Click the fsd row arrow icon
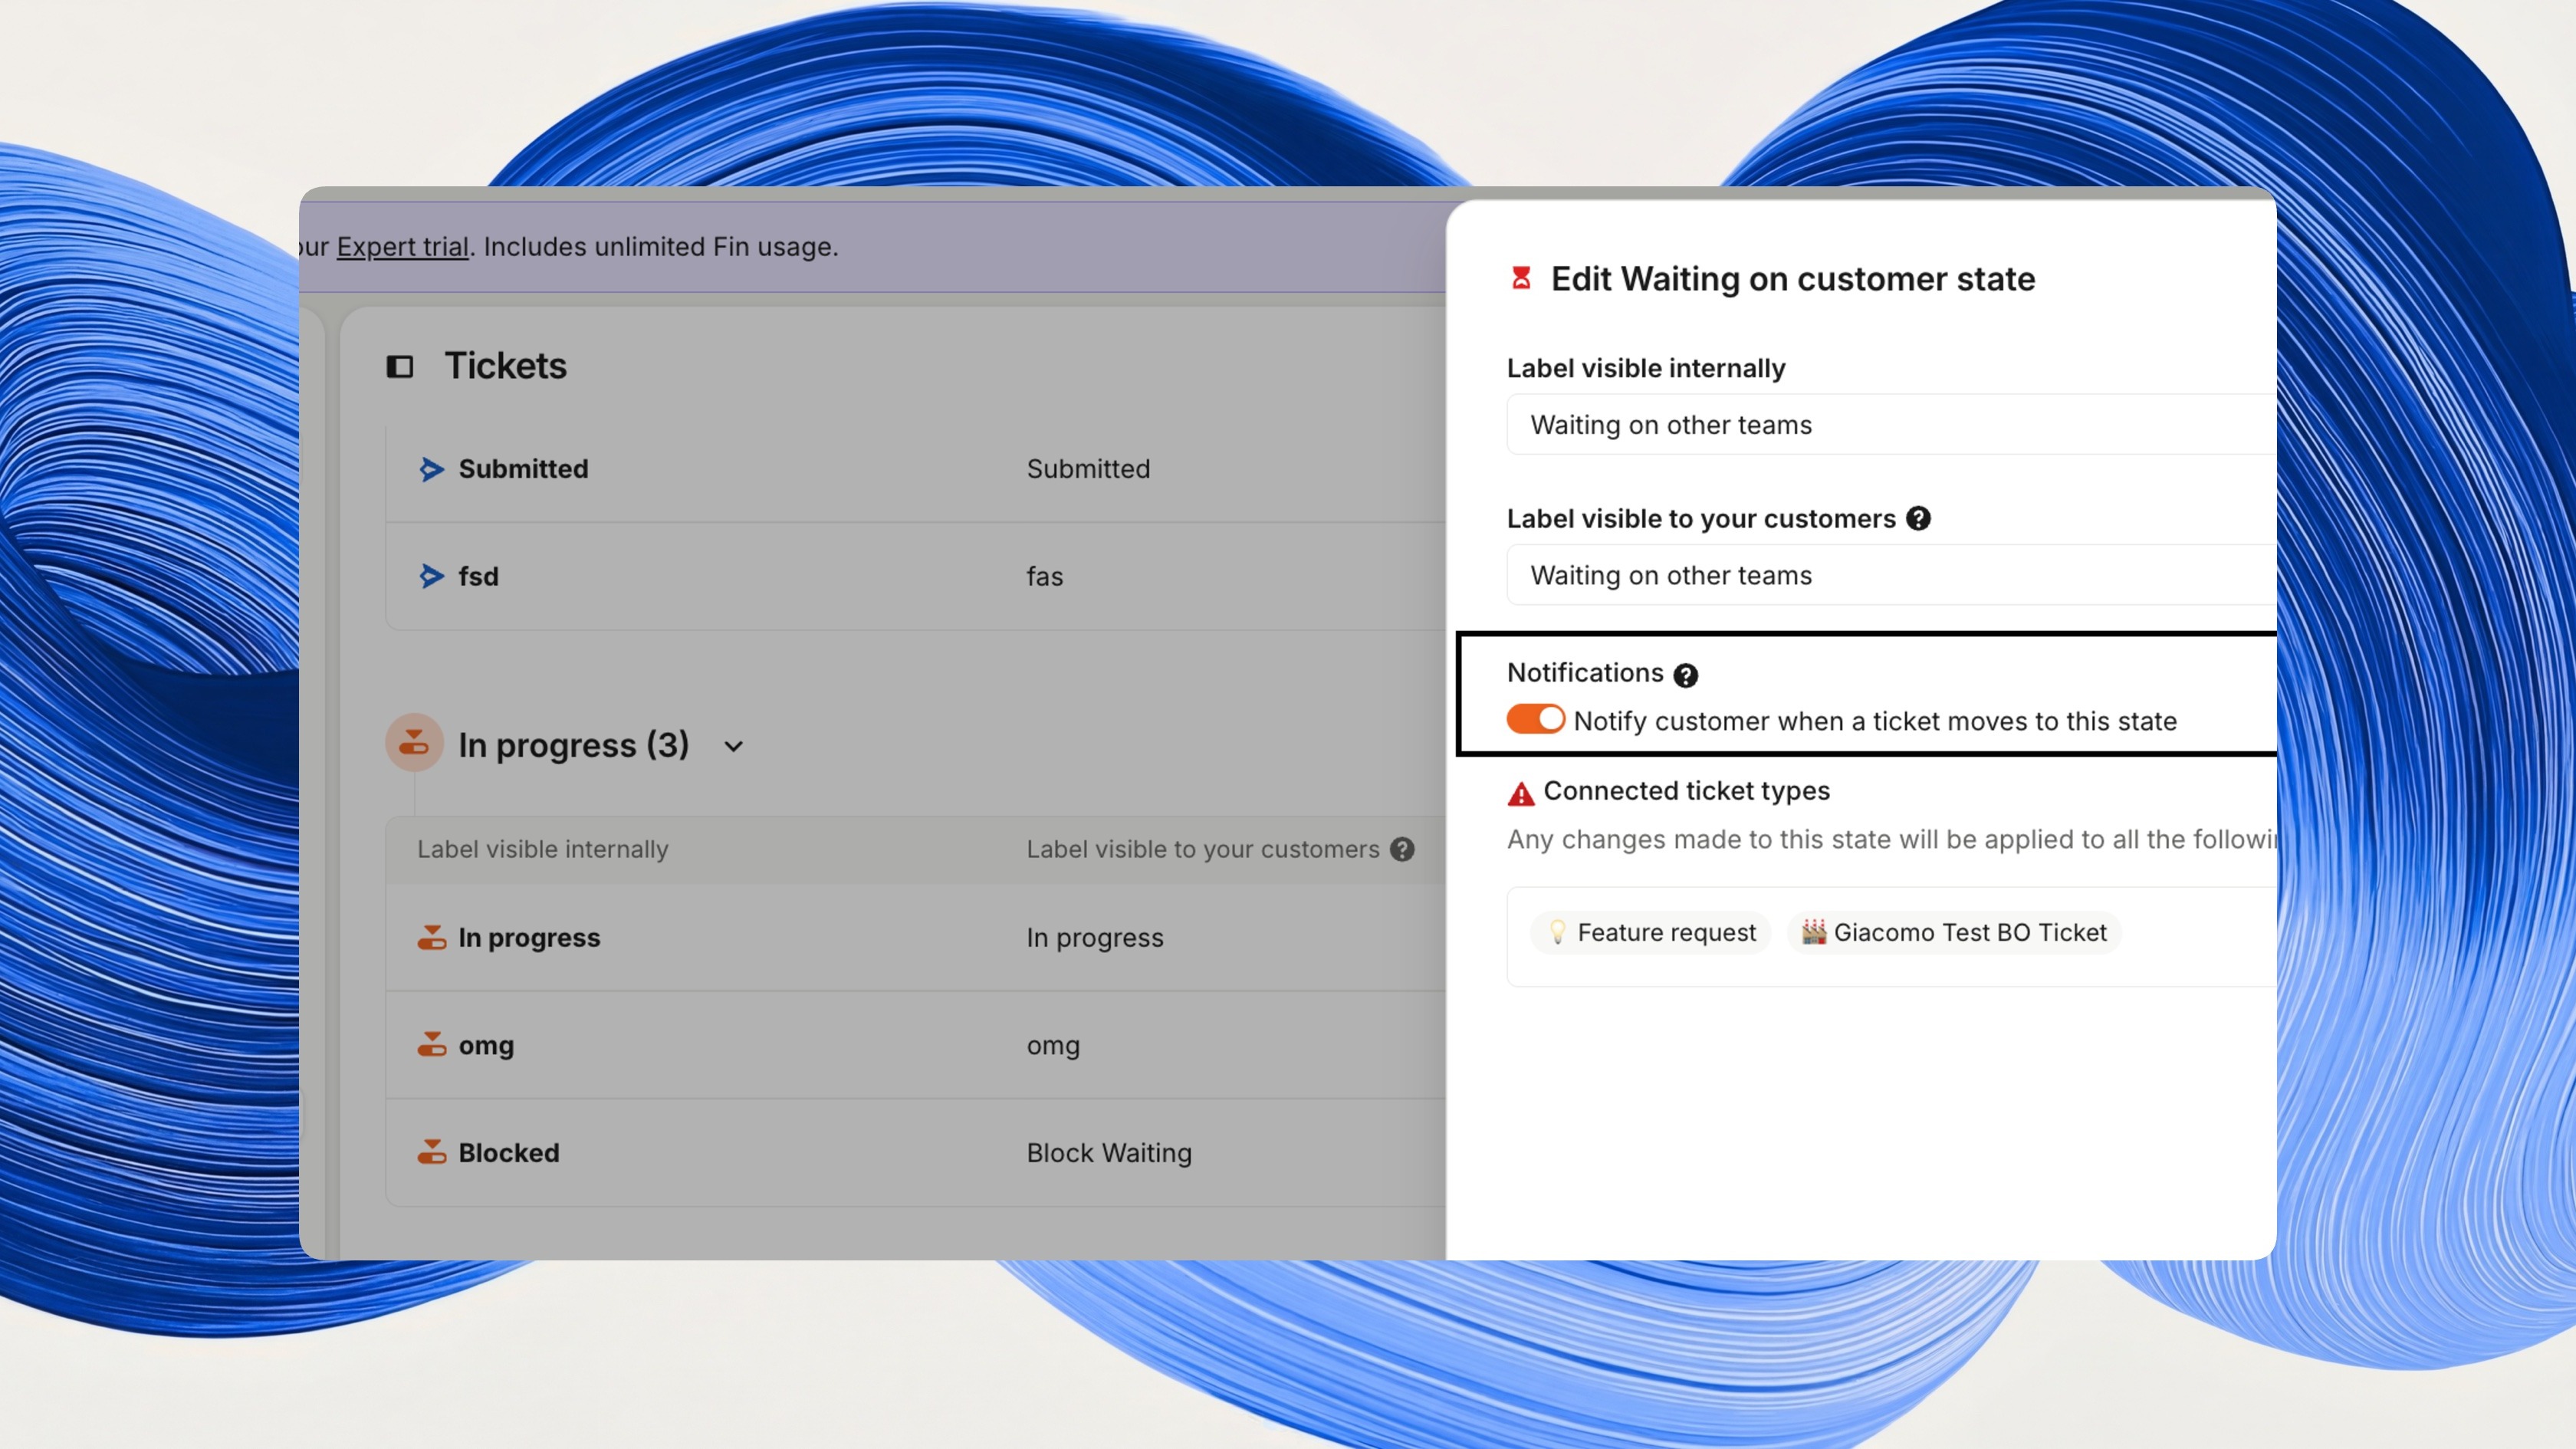 [x=431, y=576]
